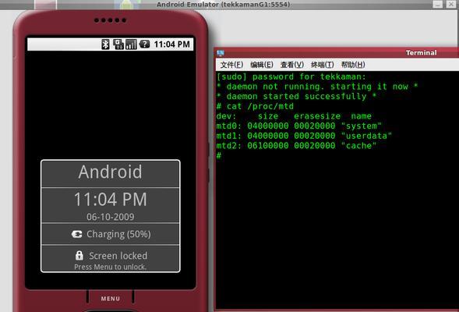Click 'Press Menu to unlock.' hint text
Image resolution: width=459 pixels, height=312 pixels.
pos(111,267)
